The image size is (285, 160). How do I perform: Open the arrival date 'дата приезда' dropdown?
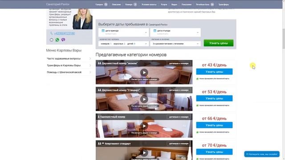[x=123, y=32]
